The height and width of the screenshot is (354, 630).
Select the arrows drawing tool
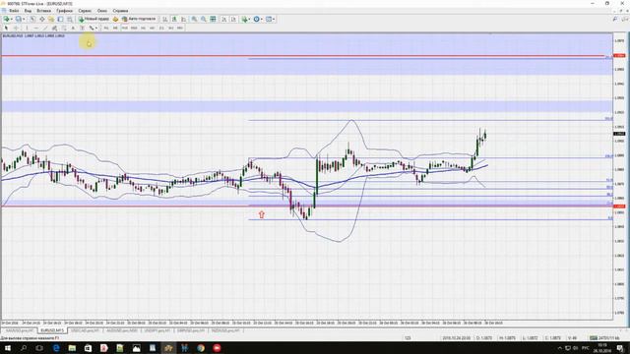pos(92,28)
